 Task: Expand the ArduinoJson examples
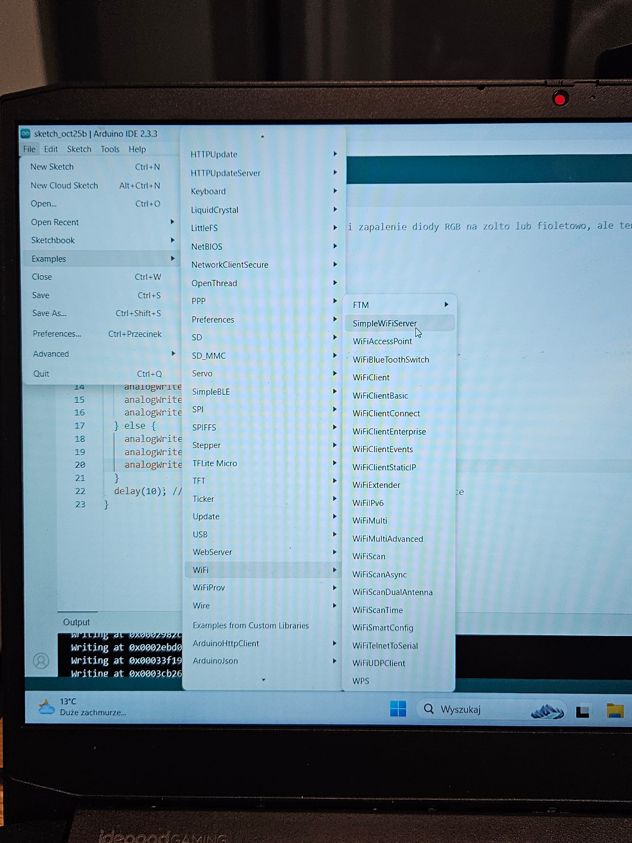click(x=263, y=661)
